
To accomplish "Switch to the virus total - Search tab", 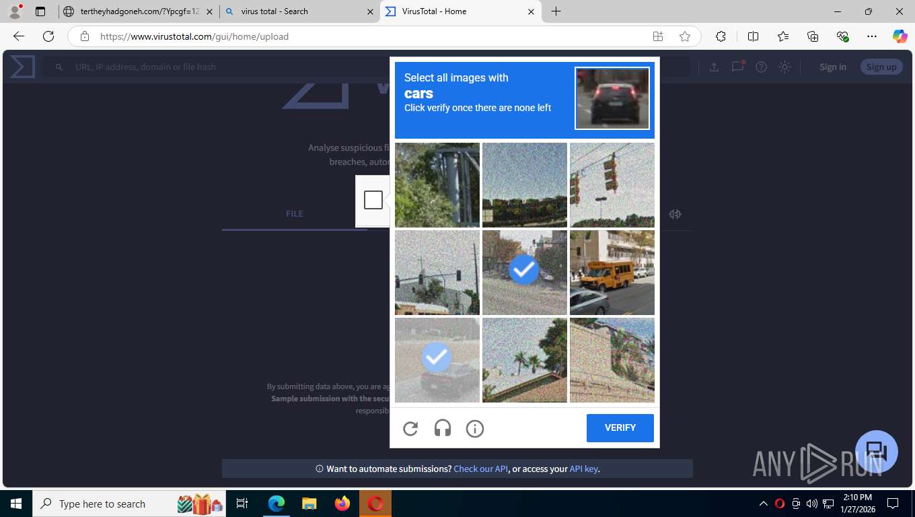I will pyautogui.click(x=299, y=11).
